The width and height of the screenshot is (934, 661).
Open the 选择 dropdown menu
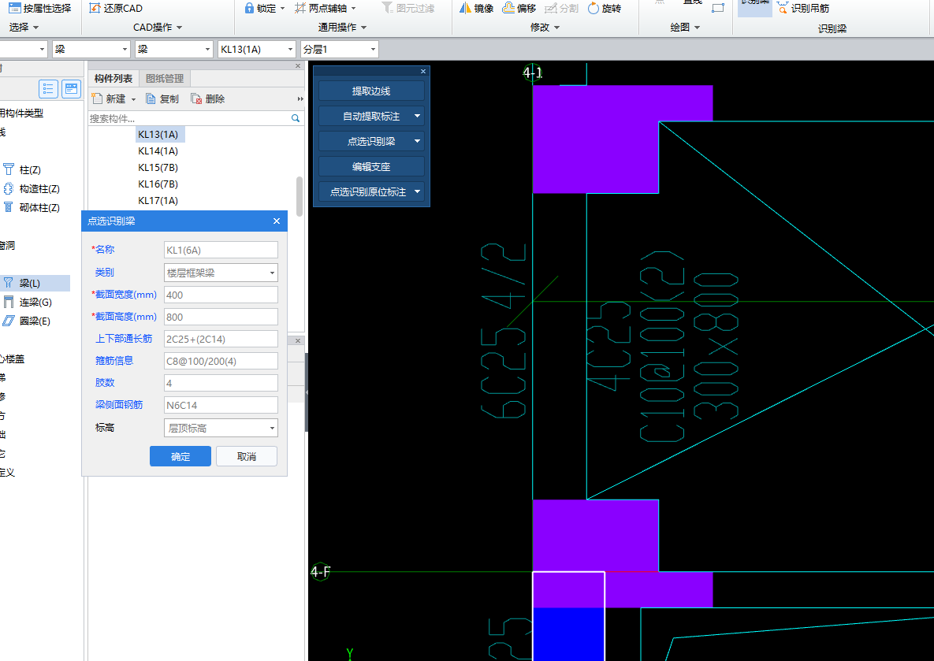[24, 28]
